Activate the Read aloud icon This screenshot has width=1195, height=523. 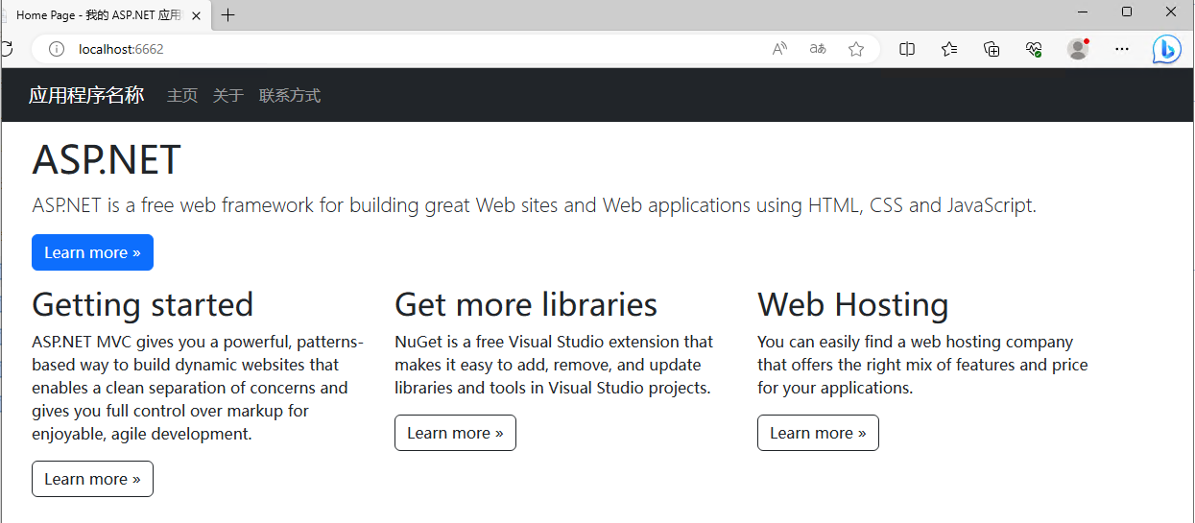(x=779, y=49)
